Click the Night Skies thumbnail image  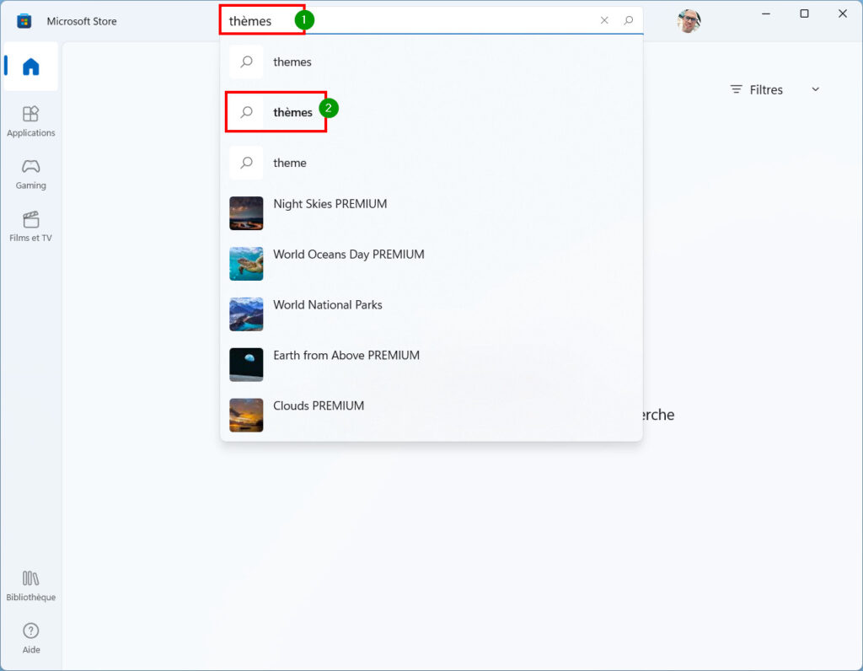pyautogui.click(x=246, y=213)
